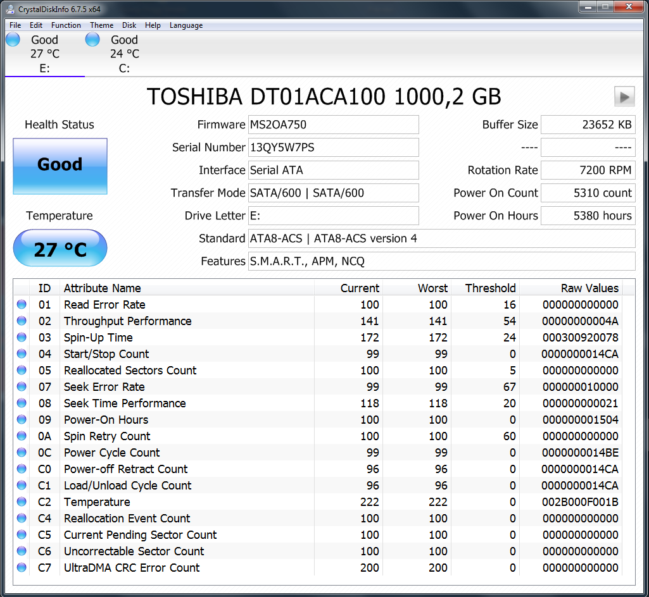
Task: Click the status orb for Current Pending Sector Count
Action: point(22,534)
